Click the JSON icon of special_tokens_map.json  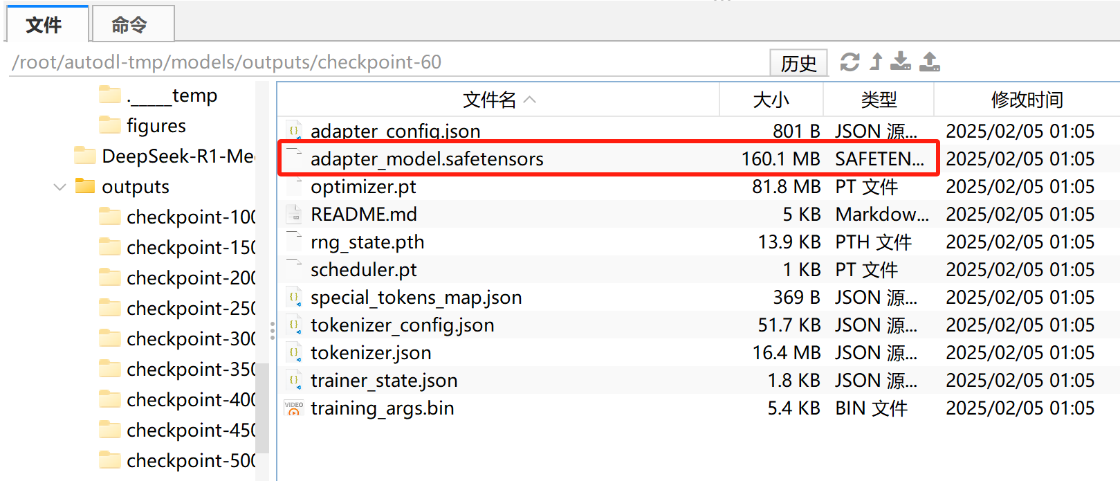(294, 297)
